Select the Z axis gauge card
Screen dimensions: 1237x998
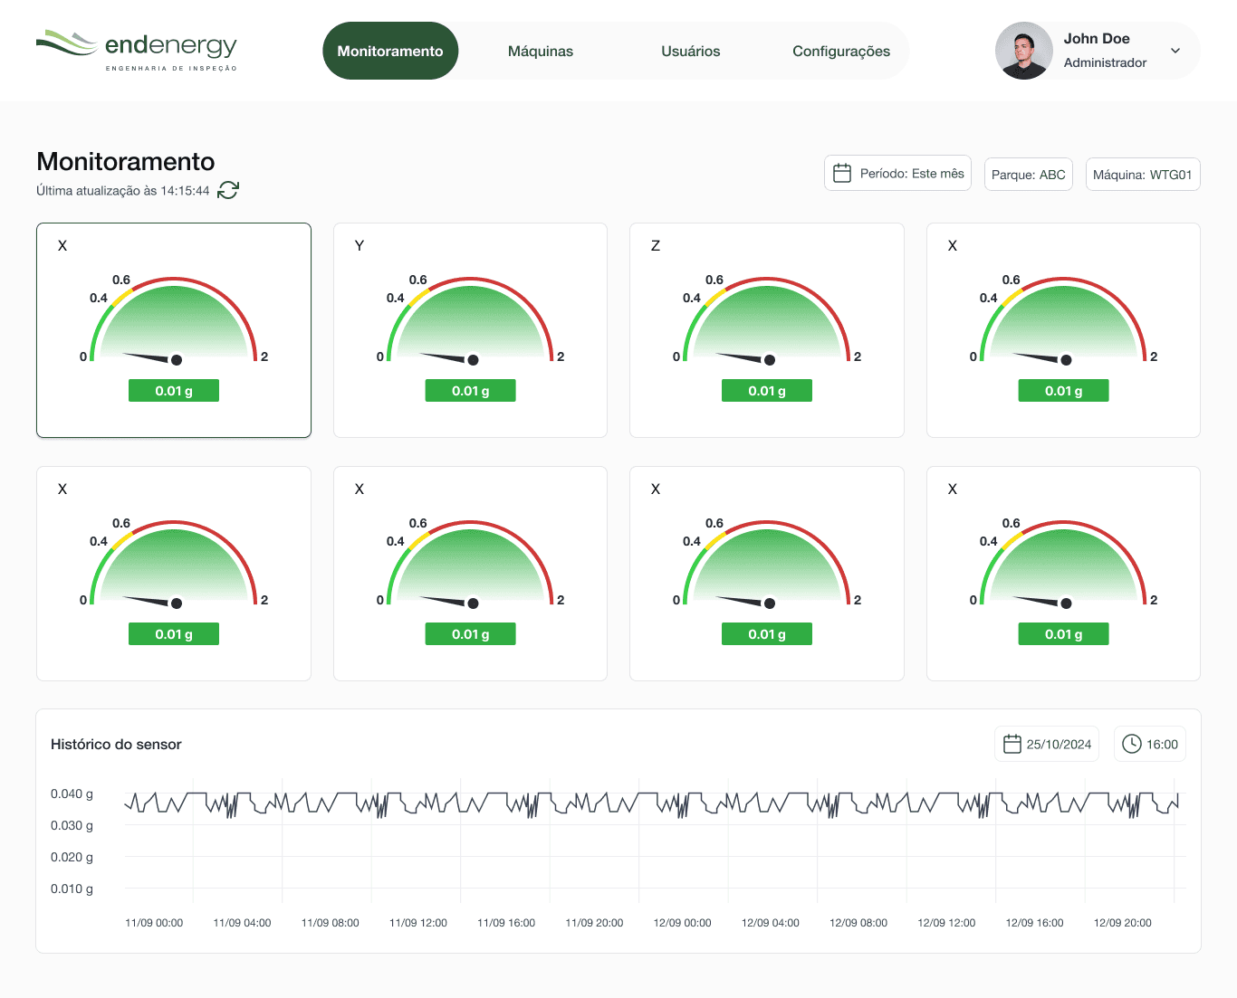(767, 330)
